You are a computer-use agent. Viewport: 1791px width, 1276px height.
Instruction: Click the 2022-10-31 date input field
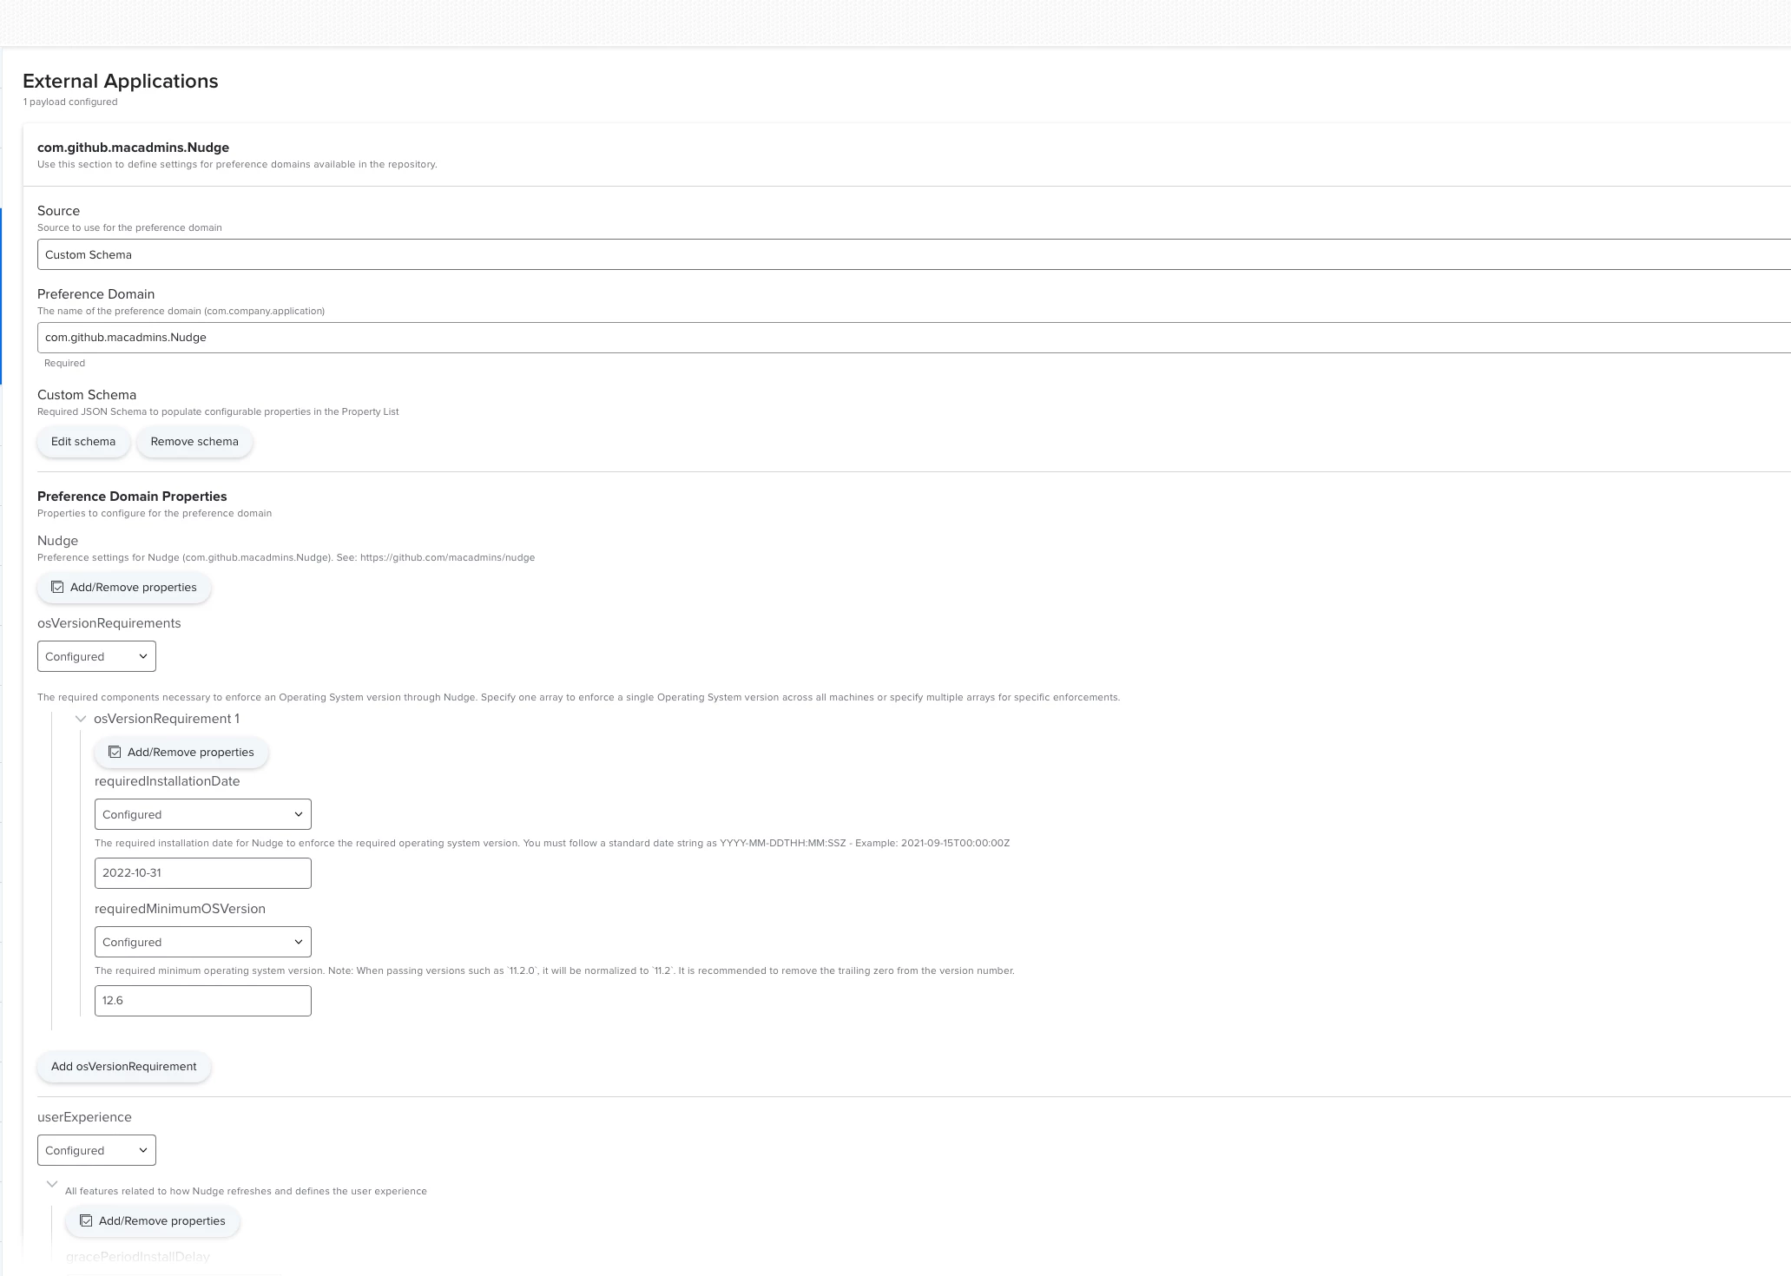203,873
